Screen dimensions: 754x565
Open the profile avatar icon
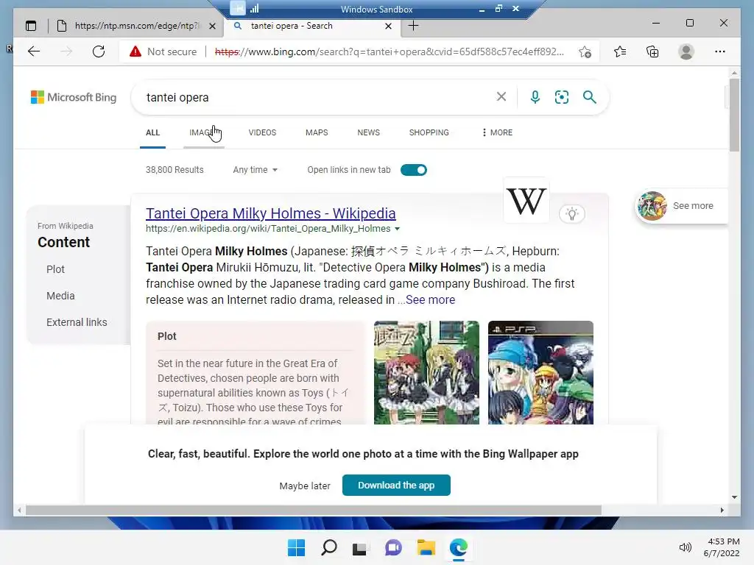[686, 51]
